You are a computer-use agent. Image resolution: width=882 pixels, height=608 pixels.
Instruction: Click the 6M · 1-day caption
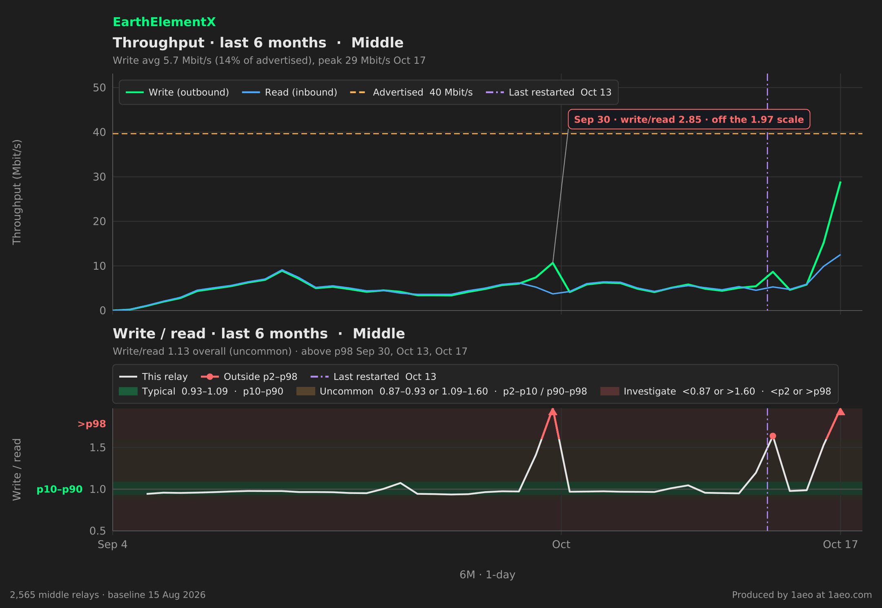point(488,575)
